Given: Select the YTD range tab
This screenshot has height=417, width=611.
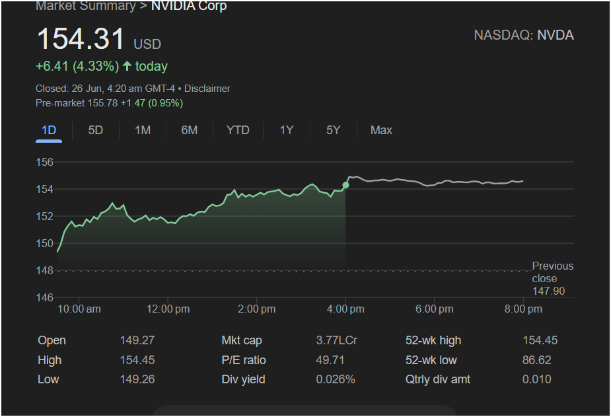Looking at the screenshot, I should pos(238,130).
